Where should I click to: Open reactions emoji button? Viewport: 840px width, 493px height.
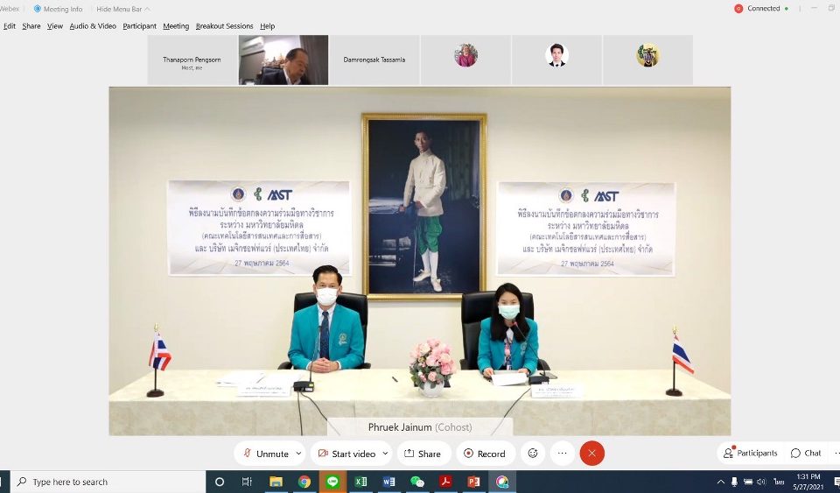(x=531, y=454)
